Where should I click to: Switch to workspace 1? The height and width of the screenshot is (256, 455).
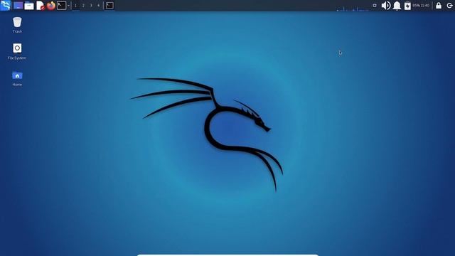click(x=76, y=6)
